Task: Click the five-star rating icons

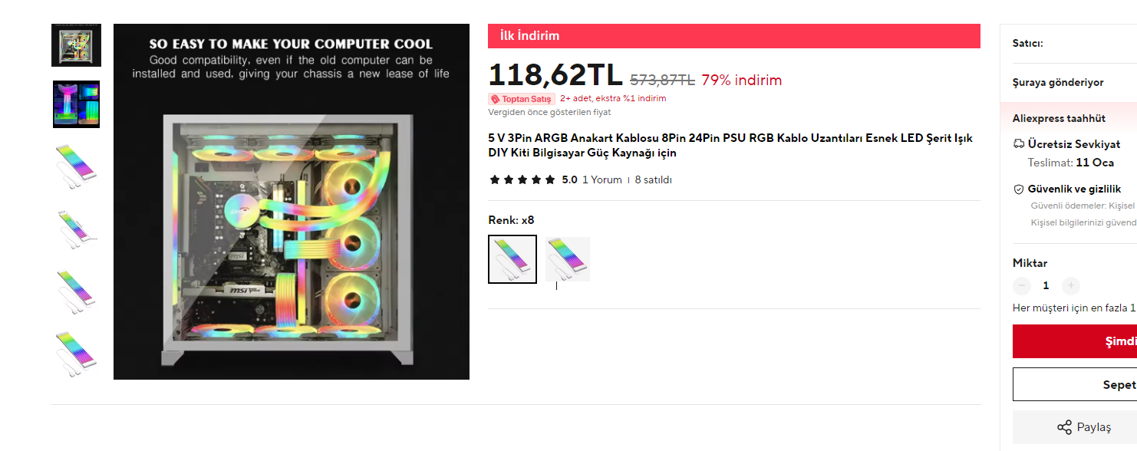Action: [522, 180]
